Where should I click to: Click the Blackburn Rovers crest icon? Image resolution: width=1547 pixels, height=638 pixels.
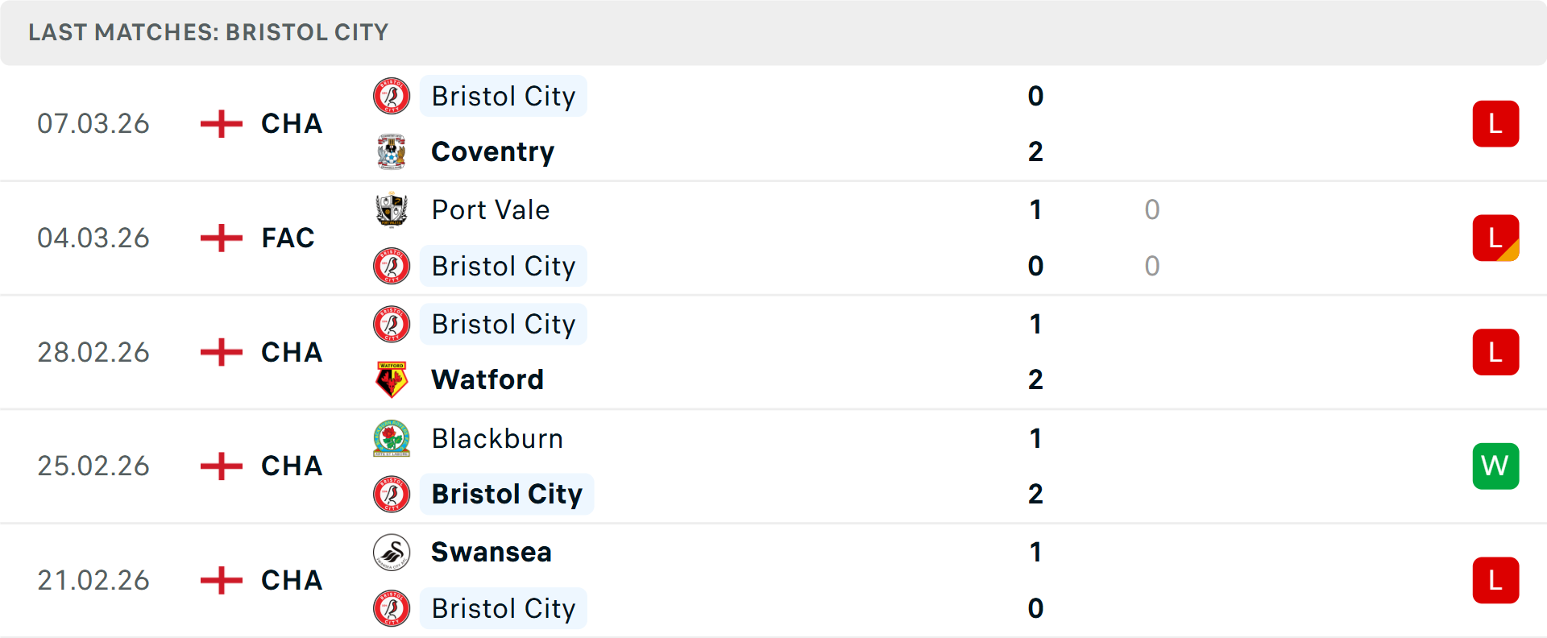point(392,438)
